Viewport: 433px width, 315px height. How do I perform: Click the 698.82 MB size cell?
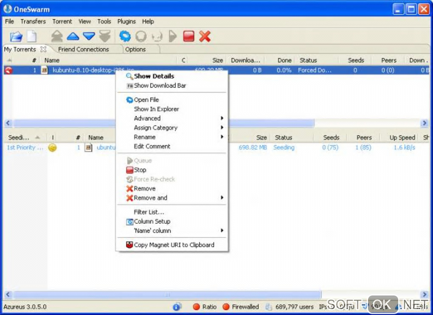tap(253, 148)
